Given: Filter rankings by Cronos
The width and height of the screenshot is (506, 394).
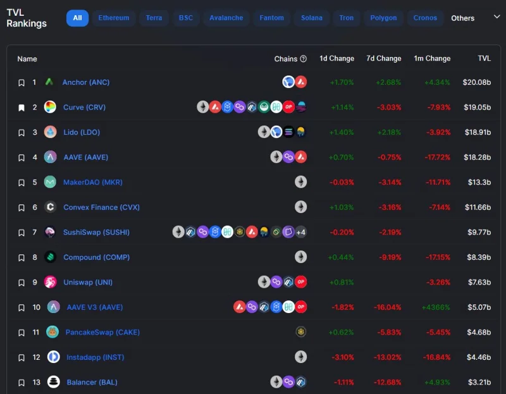Looking at the screenshot, I should point(425,18).
